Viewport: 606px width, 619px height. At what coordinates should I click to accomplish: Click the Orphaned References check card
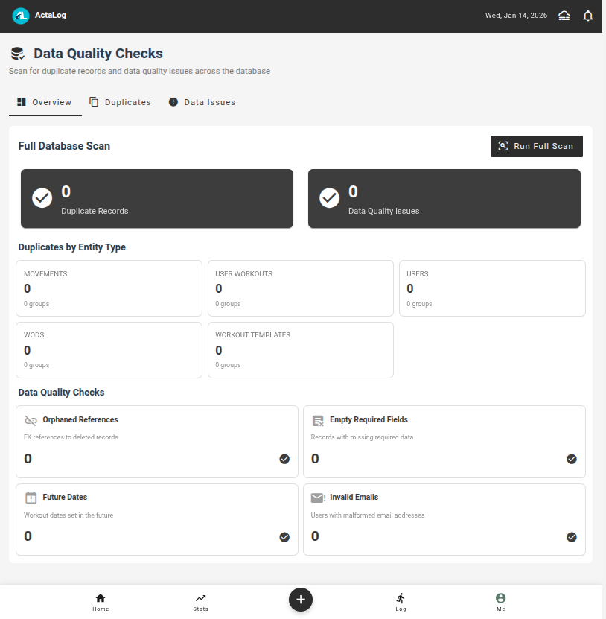coord(156,441)
